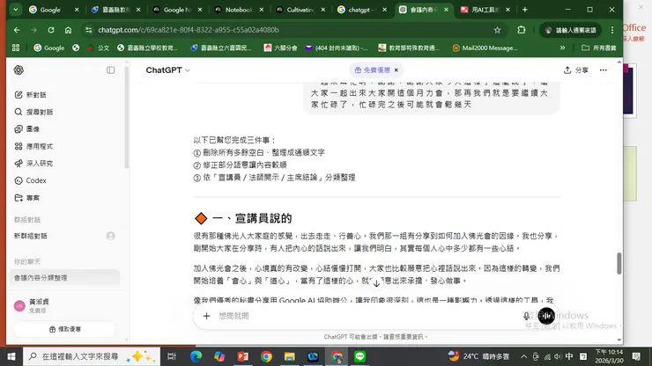Switch to the Cultivating tab
This screenshot has width=652, height=366.
(300, 10)
